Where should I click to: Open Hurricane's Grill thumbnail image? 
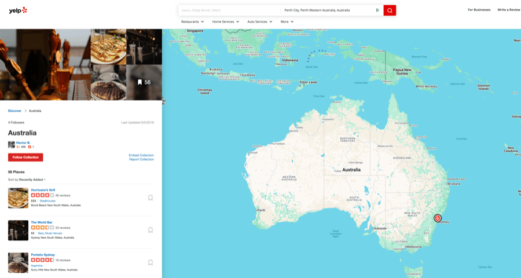[x=19, y=198]
